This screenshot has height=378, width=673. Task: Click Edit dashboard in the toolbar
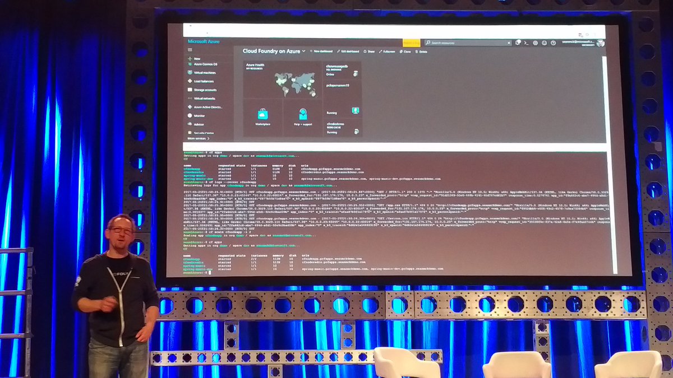tap(348, 51)
